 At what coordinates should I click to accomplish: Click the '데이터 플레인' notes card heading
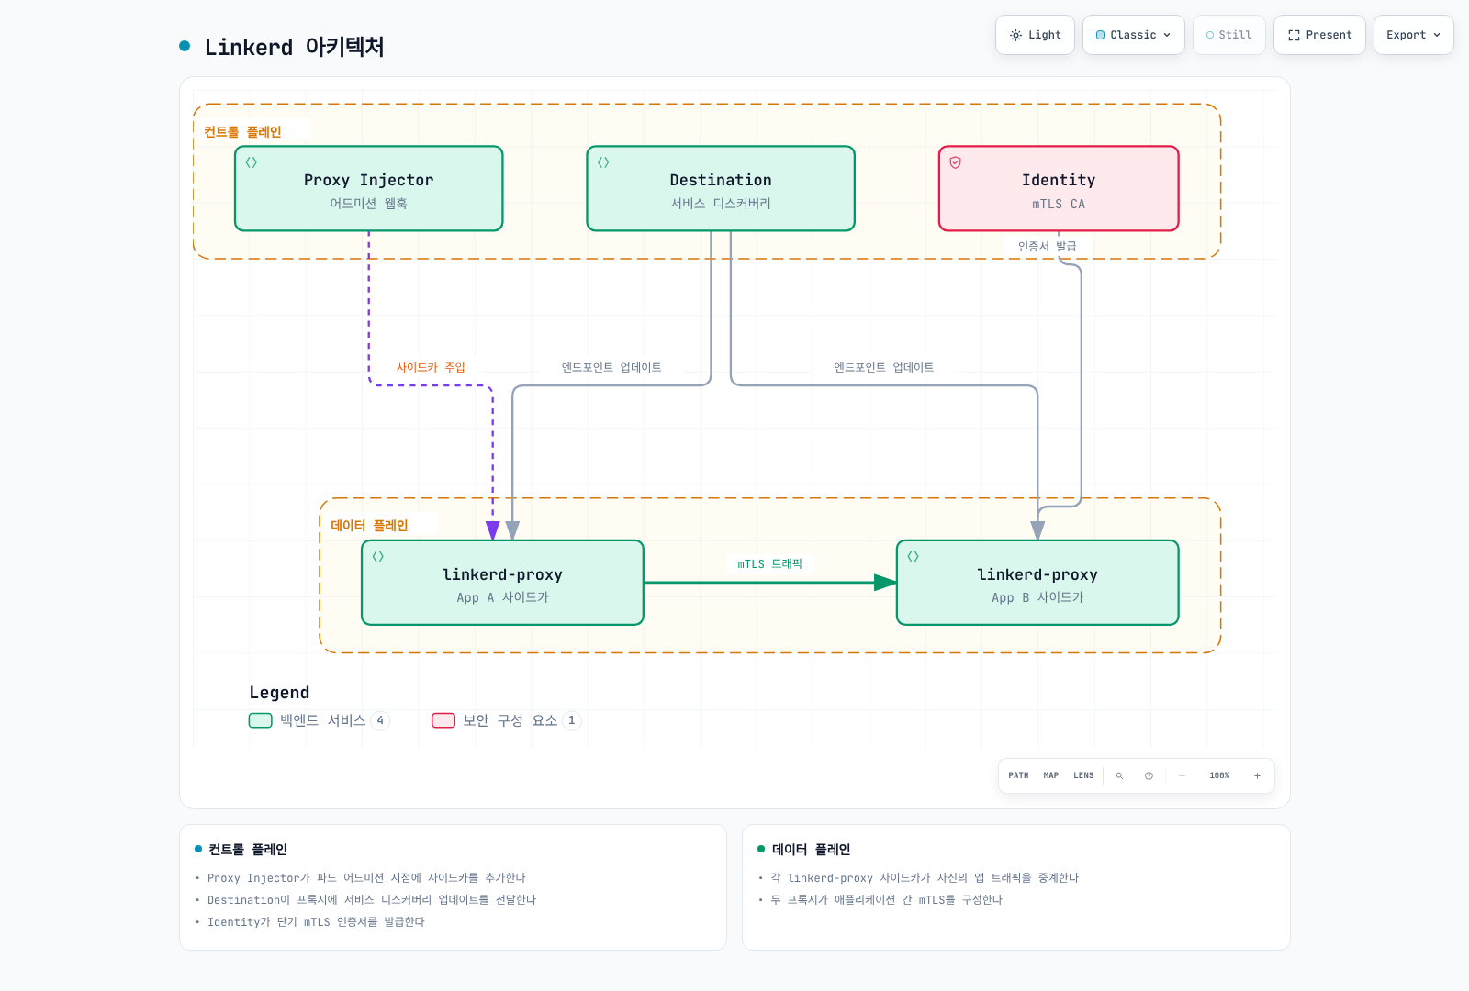point(812,850)
